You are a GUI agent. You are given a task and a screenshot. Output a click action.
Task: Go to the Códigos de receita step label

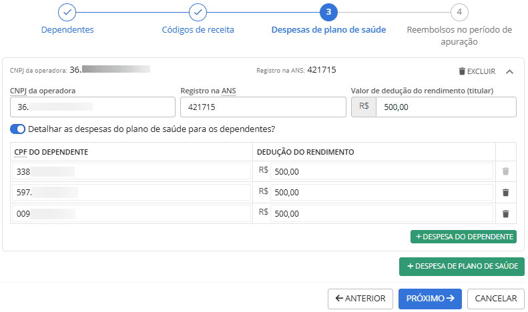pyautogui.click(x=198, y=29)
